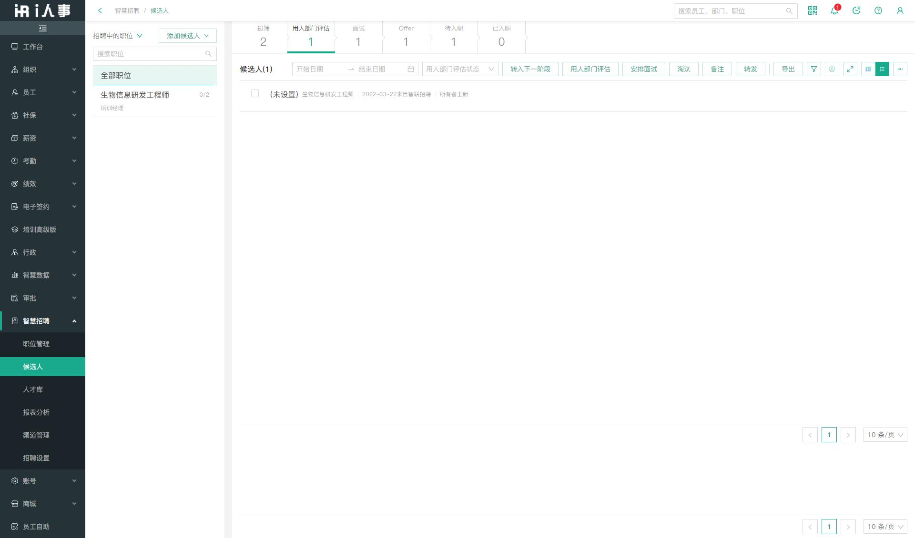Switch to the 面试 stage tab
This screenshot has height=538, width=915.
[358, 36]
